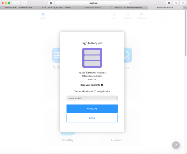
Task: Click the ghost privacy icon in toolbar
Action: [51, 3]
